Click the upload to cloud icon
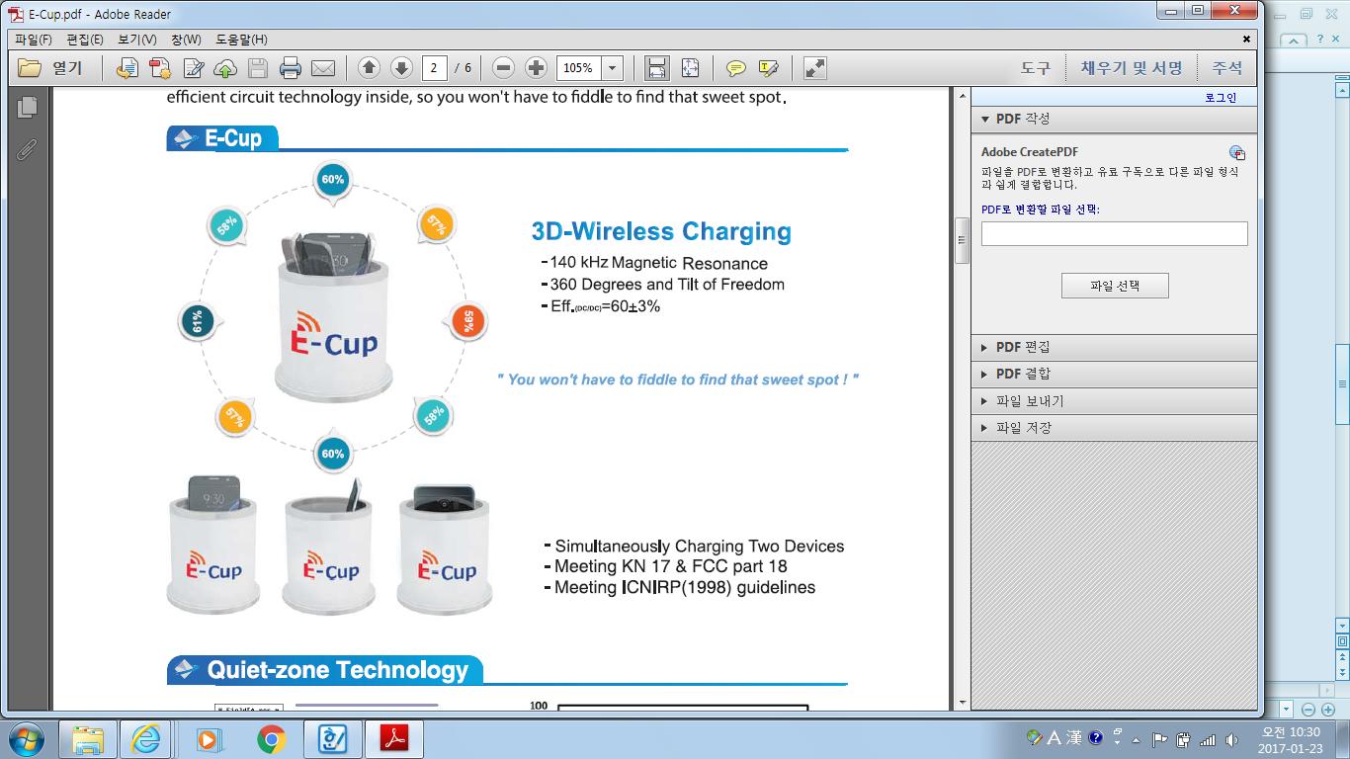1350x759 pixels. (225, 68)
